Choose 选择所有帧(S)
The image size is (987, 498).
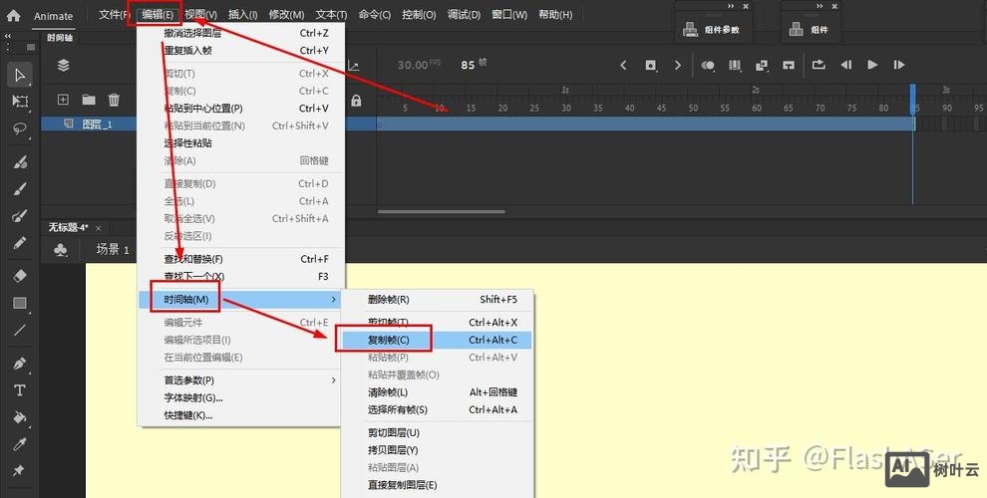(438, 409)
